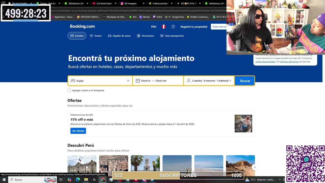
Task: Switch to the kickbot.com/dash tab
Action: point(159,4)
